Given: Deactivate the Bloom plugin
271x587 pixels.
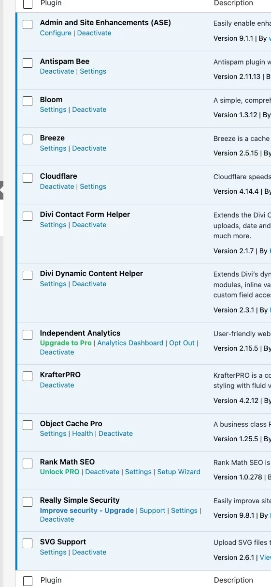Looking at the screenshot, I should pos(89,109).
